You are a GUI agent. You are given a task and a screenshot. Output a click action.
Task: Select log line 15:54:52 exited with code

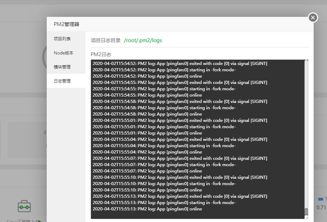click(x=180, y=64)
